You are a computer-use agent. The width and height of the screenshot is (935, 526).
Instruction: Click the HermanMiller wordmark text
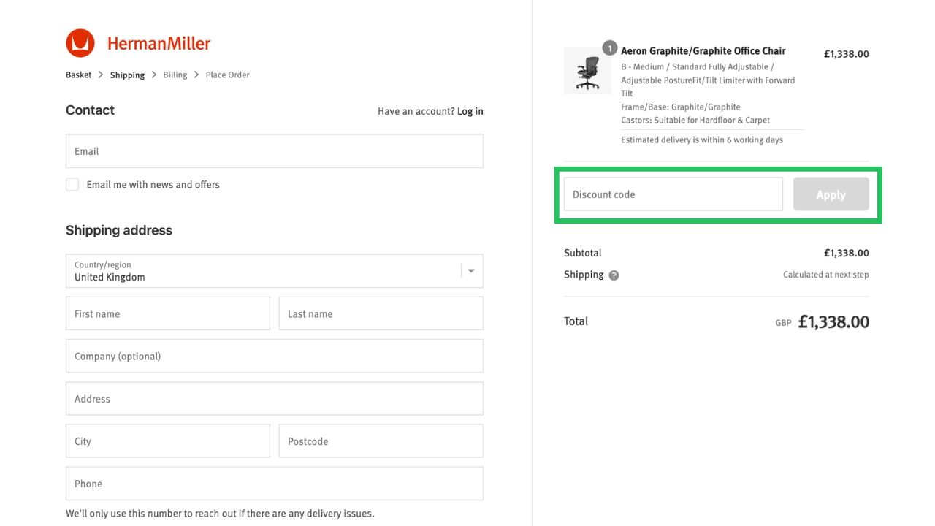tap(159, 44)
